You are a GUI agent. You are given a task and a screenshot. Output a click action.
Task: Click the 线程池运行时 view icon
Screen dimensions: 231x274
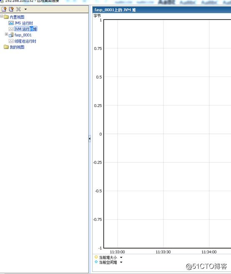pos(11,41)
